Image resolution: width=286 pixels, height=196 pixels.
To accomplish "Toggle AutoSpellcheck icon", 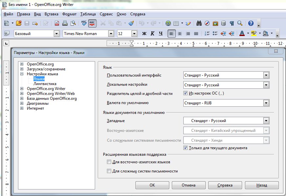I will click(92, 23).
